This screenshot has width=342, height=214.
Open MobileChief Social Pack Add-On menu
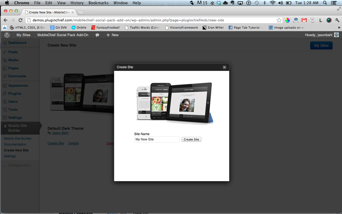point(63,35)
